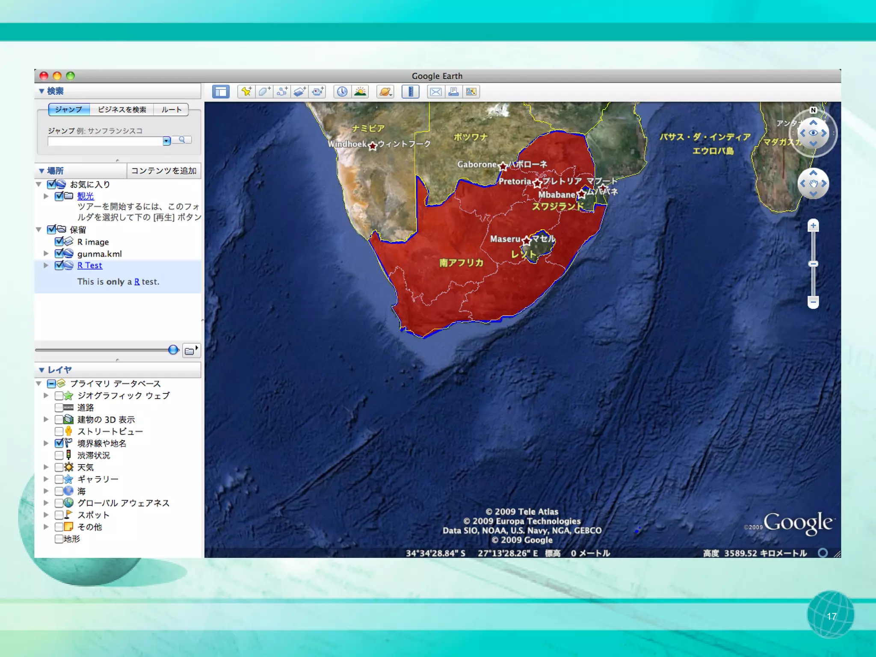Screen dimensions: 876x657
Task: Click the planet switch icon
Action: 385,92
